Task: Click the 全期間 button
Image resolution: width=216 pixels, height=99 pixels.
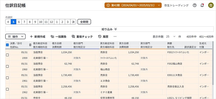Action: tap(84, 22)
